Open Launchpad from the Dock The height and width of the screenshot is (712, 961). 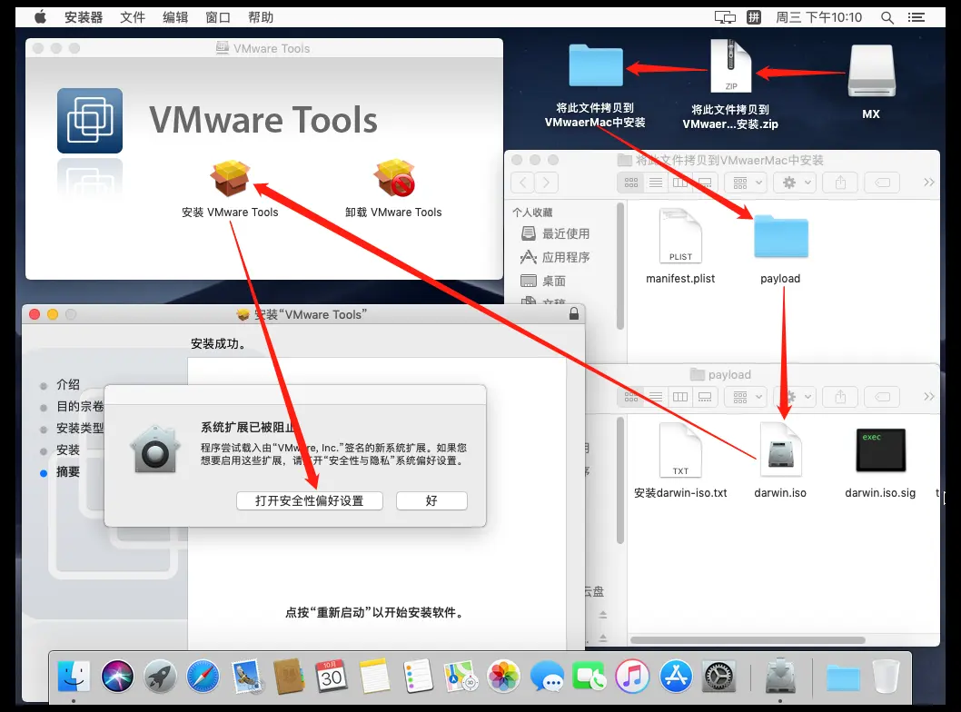(x=160, y=677)
